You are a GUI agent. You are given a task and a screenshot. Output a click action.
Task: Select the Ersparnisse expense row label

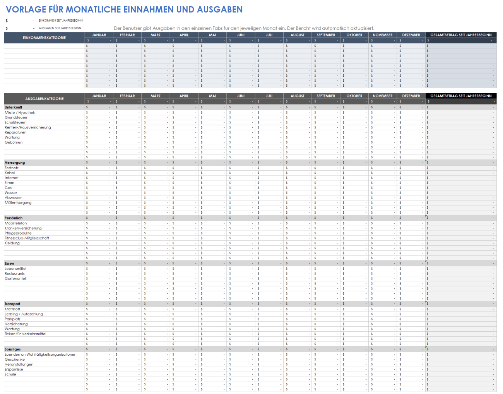pos(14,369)
